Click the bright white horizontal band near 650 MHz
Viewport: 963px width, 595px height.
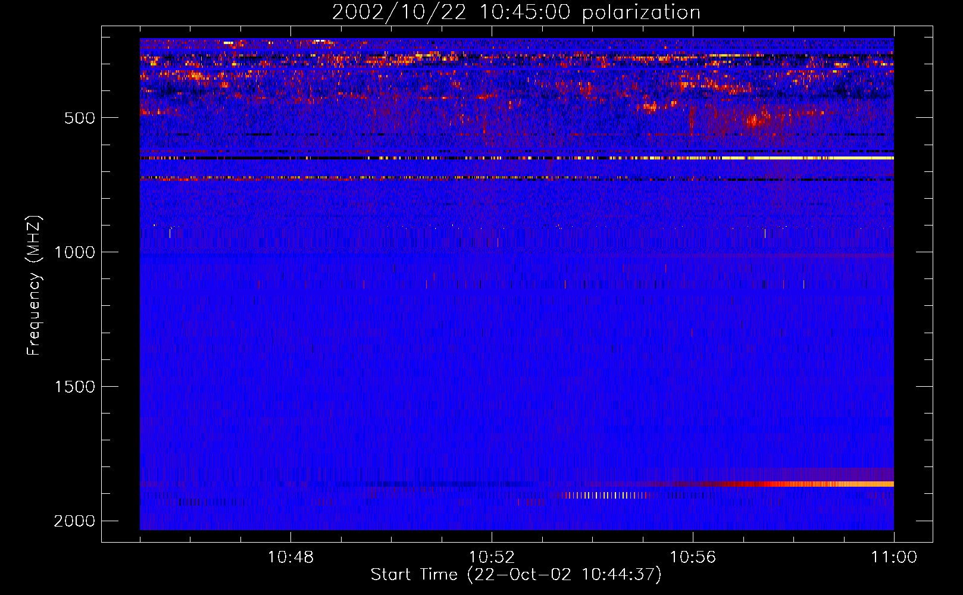coord(806,158)
